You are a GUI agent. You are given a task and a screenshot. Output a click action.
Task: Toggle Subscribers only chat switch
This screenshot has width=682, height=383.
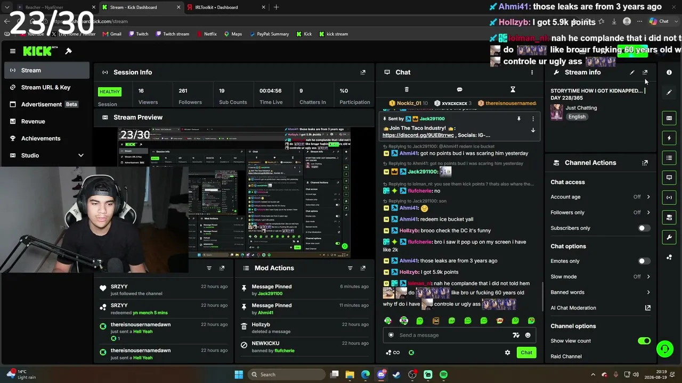[644, 228]
